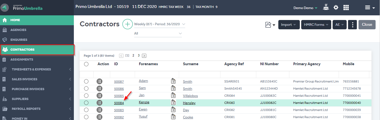Click the Contractors people icon
This screenshot has width=380, height=120.
tap(5, 50)
